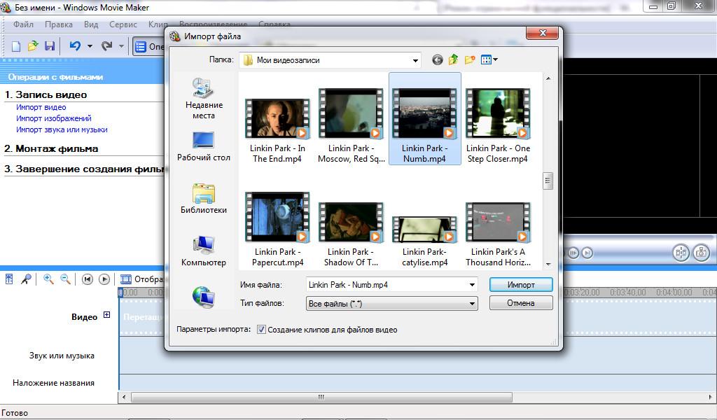The width and height of the screenshot is (717, 420).
Task: Select Linkin Park-catylise.mp4 video
Action: coord(425,241)
